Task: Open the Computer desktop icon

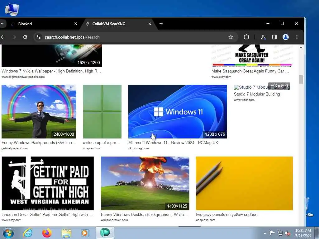Action: 12,9
